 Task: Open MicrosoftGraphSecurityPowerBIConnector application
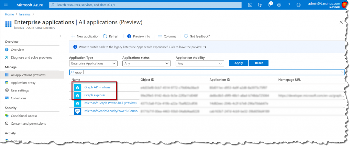pos(111,111)
